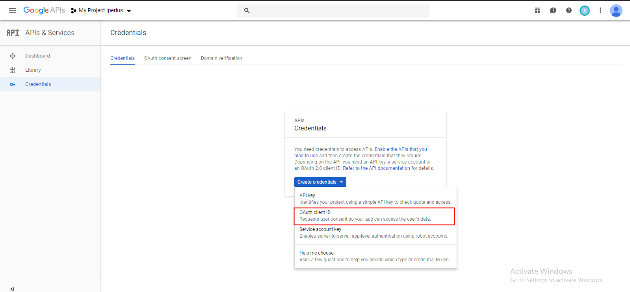Follow the Enable the APIs that you link
Screen dimensions: 630x292
coord(401,149)
